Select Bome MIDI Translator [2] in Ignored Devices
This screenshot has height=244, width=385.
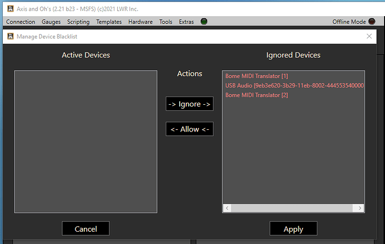pyautogui.click(x=256, y=95)
